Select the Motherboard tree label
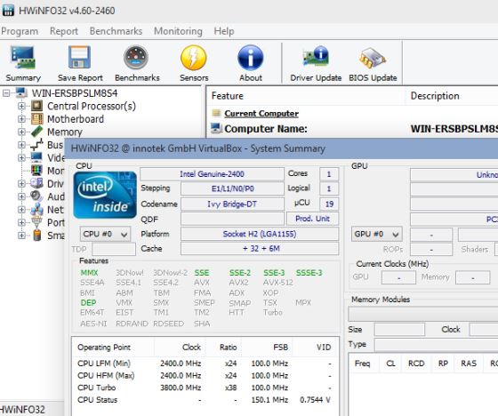 (76, 119)
